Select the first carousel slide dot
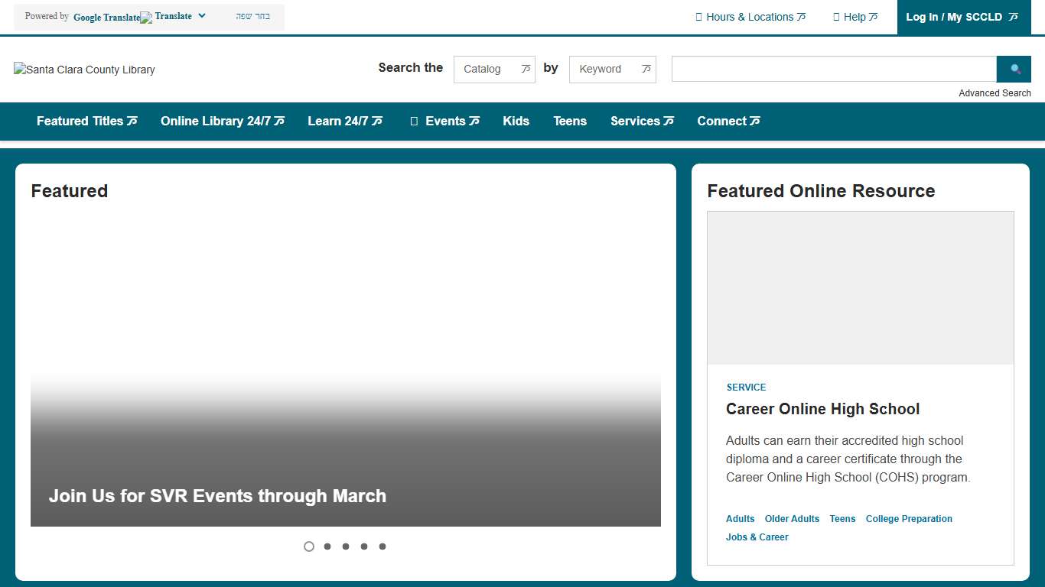 [x=309, y=546]
